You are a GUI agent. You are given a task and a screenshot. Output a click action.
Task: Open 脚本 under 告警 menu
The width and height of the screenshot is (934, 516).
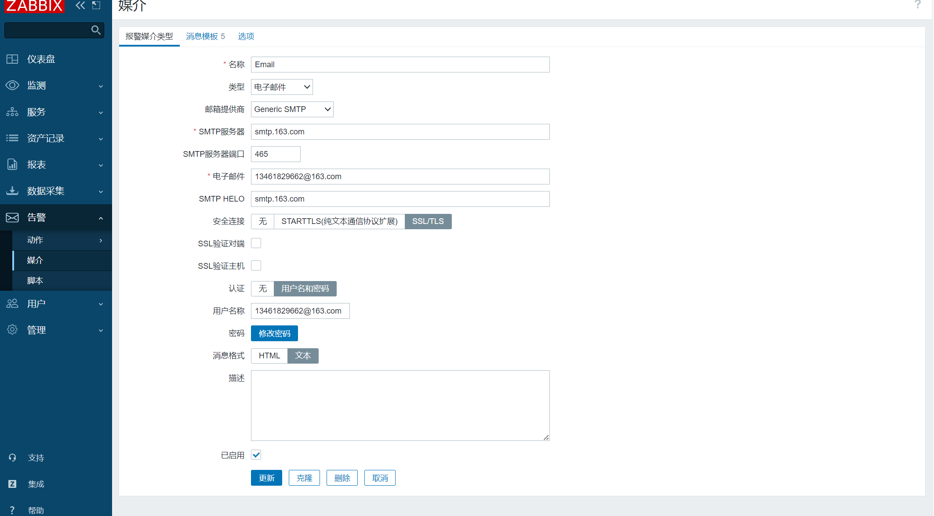click(62, 281)
